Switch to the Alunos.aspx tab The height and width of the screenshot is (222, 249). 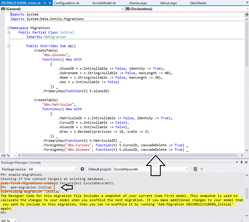tap(138, 3)
